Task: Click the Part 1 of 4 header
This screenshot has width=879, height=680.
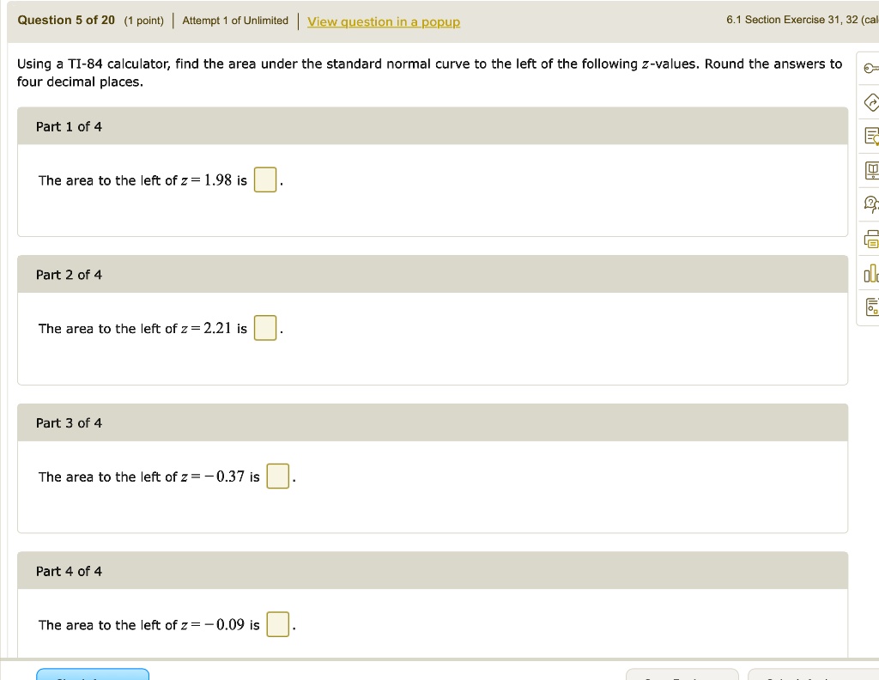Action: pos(69,125)
